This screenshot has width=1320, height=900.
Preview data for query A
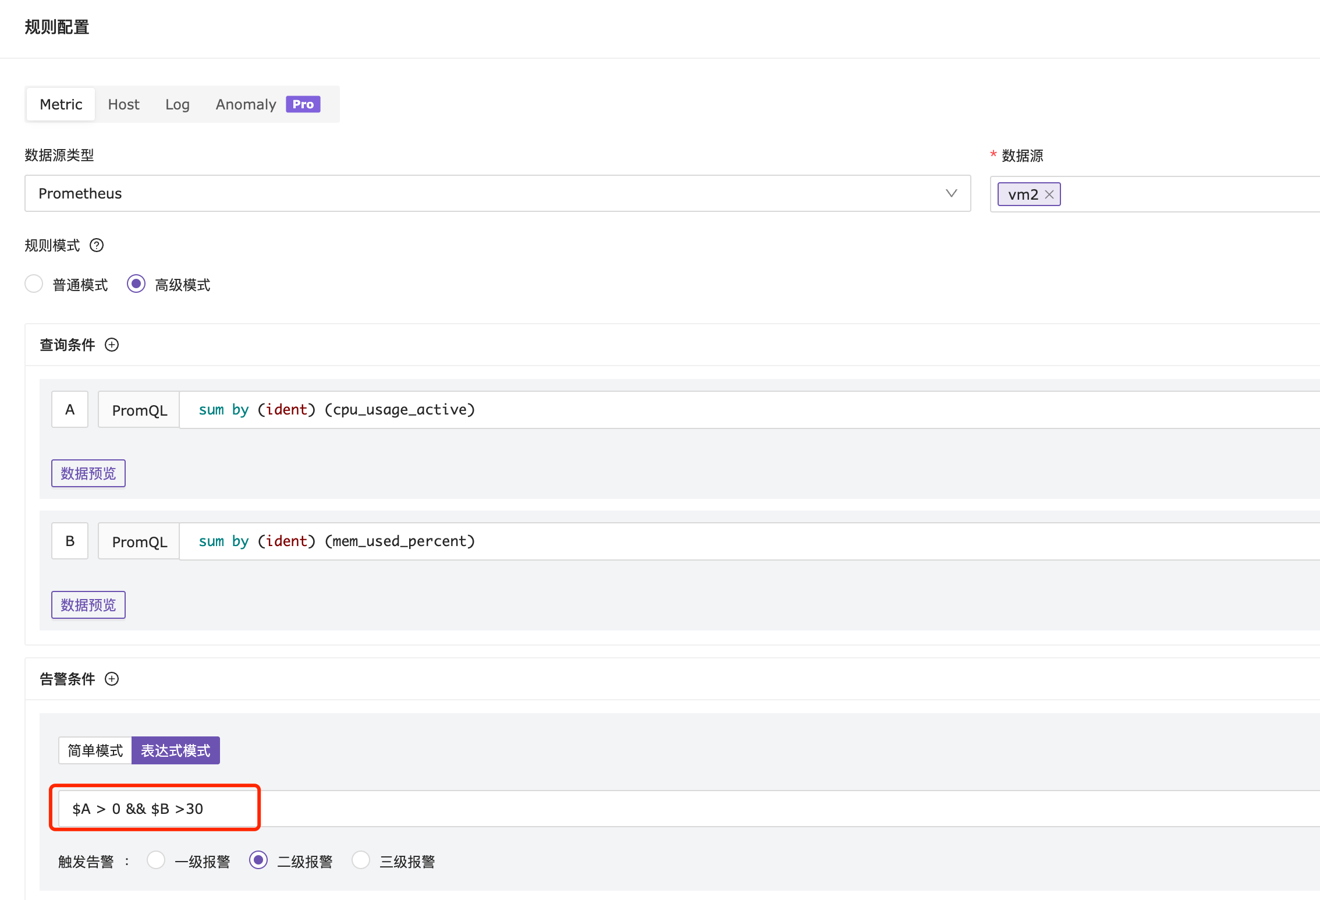tap(88, 473)
